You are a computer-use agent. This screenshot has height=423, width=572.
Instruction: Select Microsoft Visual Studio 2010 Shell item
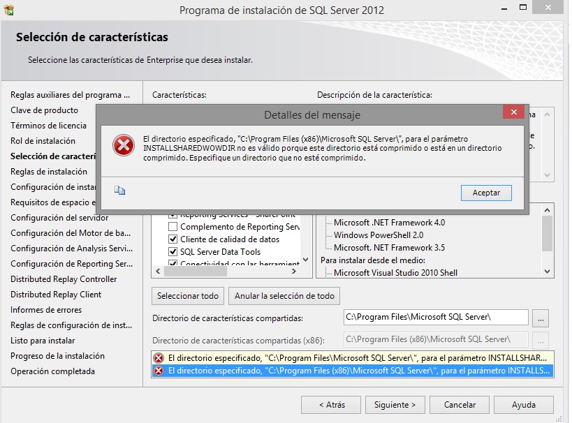[395, 273]
